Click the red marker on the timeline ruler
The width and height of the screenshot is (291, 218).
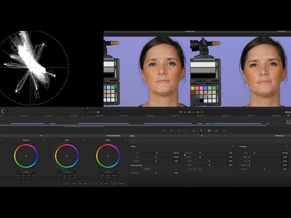(x=288, y=116)
